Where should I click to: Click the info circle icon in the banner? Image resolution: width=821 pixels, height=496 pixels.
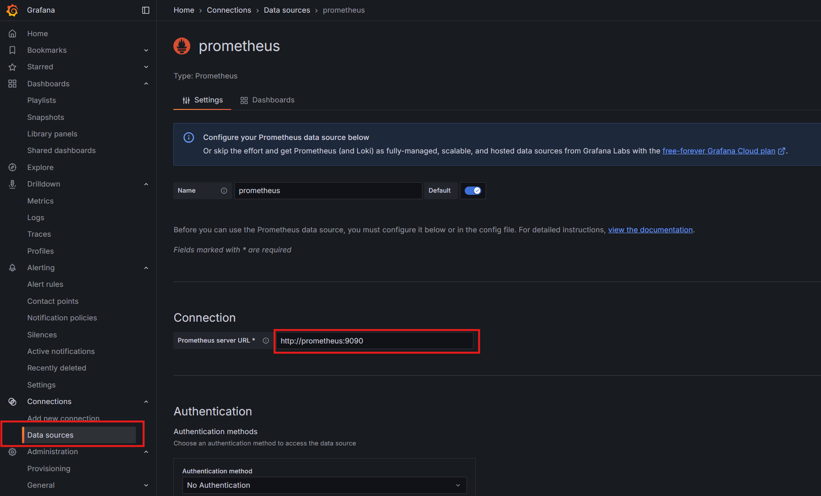point(189,137)
